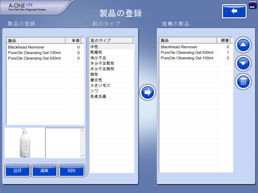This screenshot has height=193, width=258.
Task: Move selected product up in order
Action: point(243,45)
